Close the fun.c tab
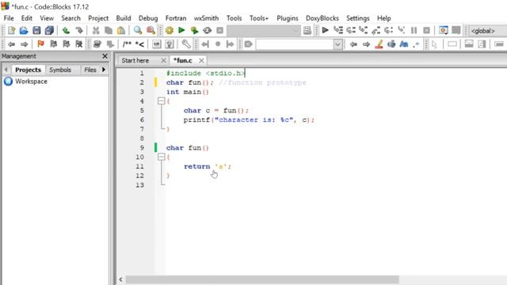The width and height of the screenshot is (507, 285). click(201, 60)
